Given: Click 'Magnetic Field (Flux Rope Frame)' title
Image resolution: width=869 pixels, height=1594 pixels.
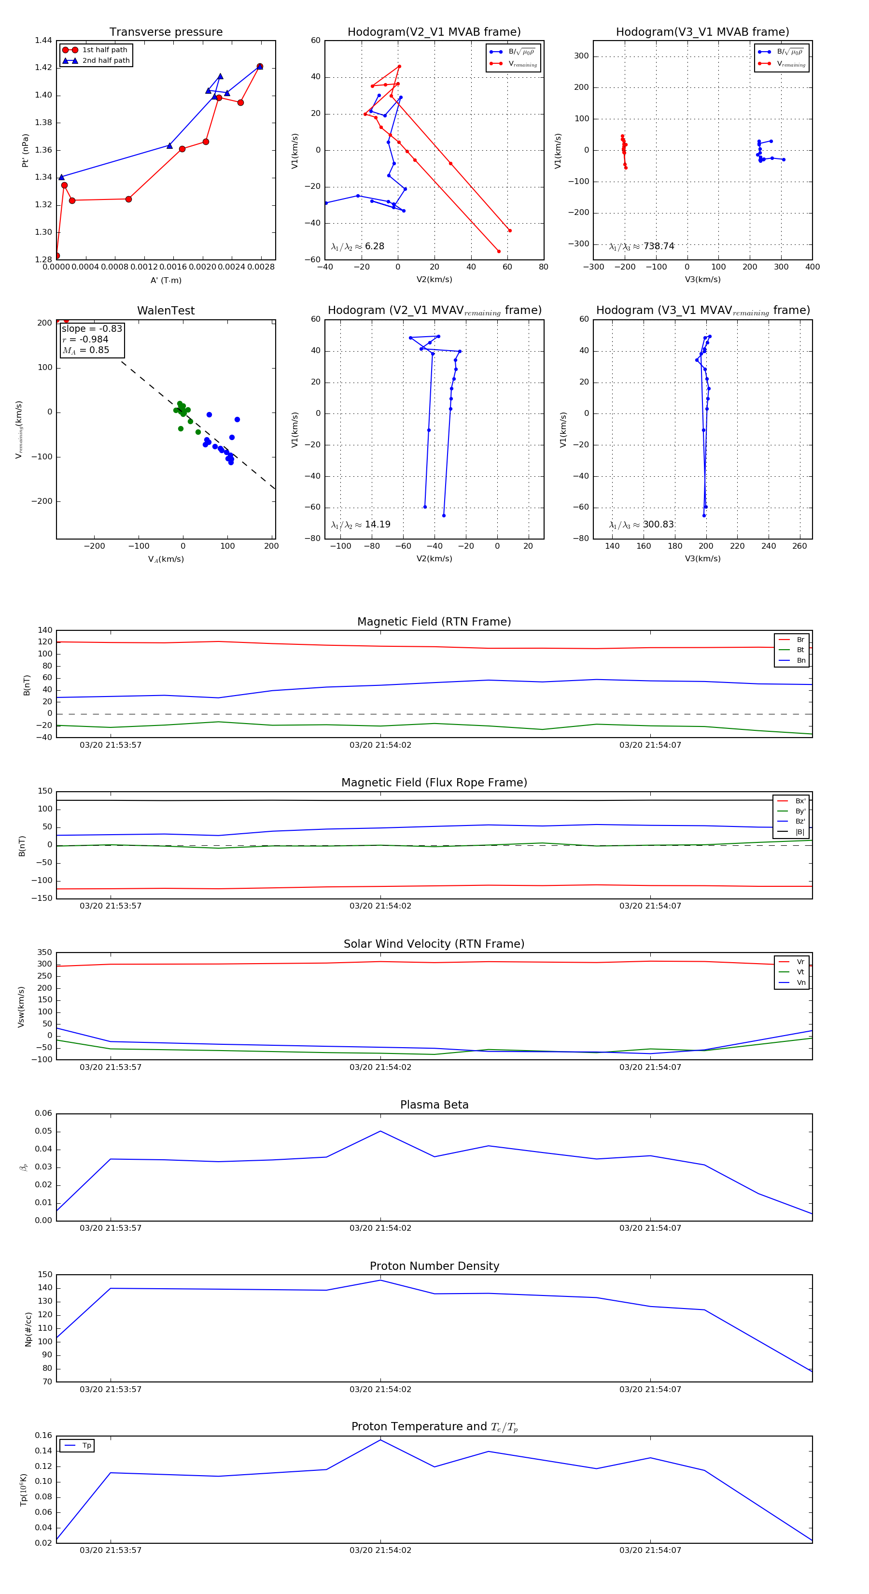Looking at the screenshot, I should (x=434, y=783).
